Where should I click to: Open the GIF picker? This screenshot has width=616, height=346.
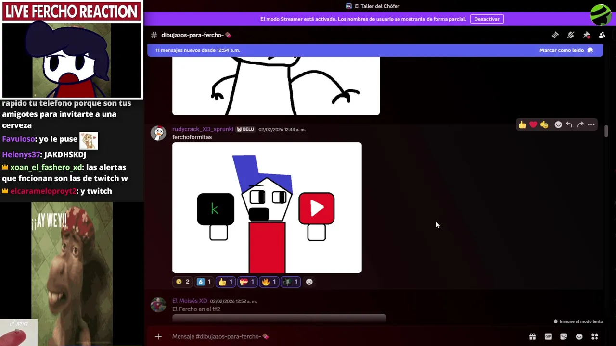pos(548,336)
